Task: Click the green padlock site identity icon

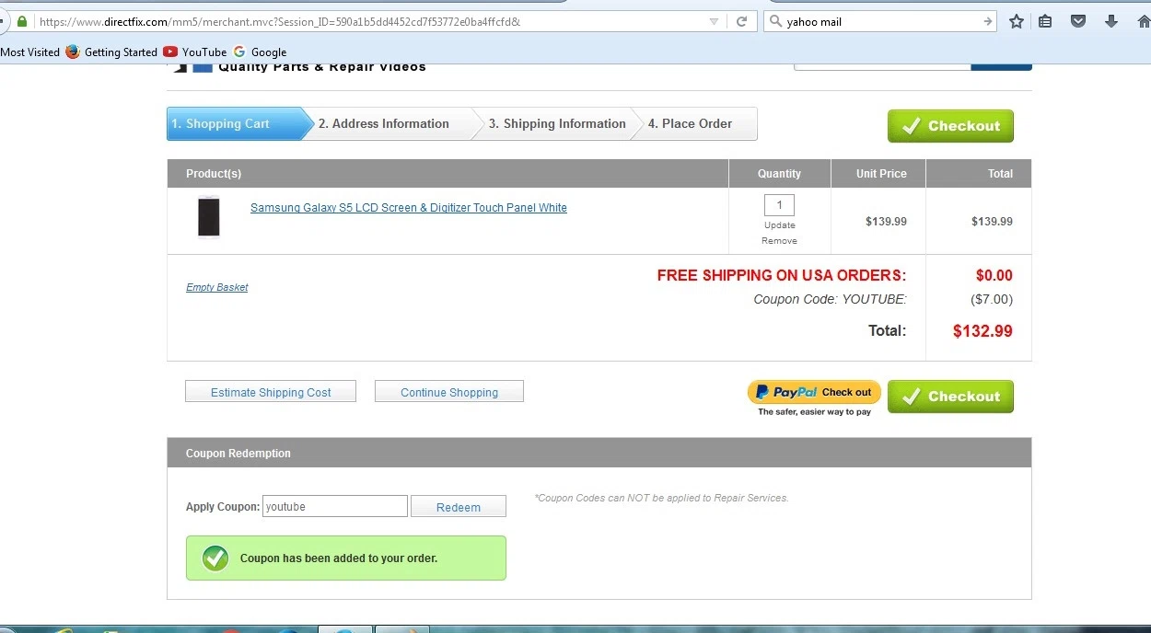Action: (x=22, y=21)
